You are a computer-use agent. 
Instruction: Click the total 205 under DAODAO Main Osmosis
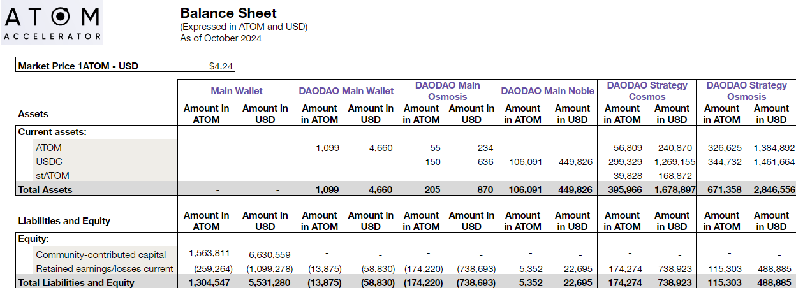(432, 189)
